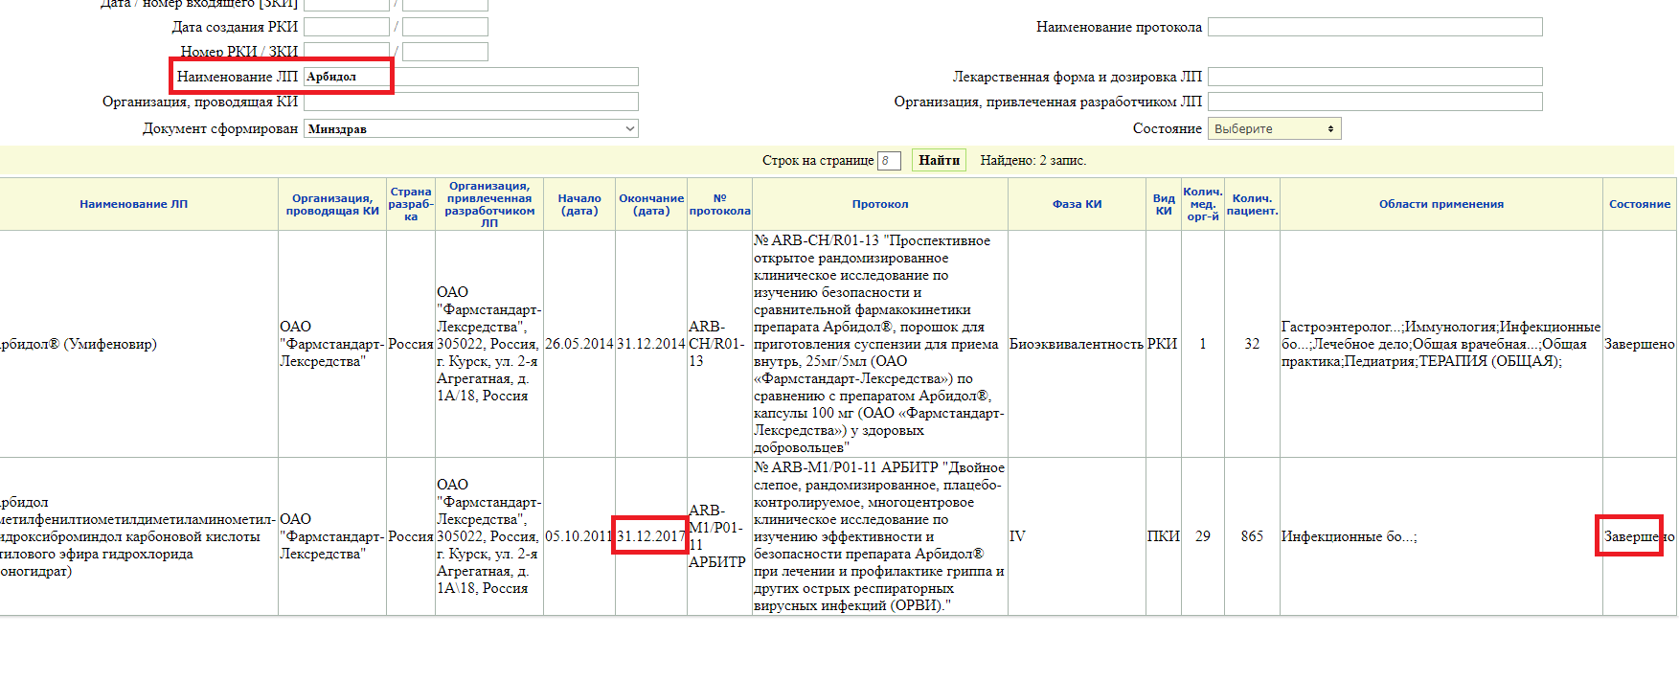1679x681 pixels.
Task: Sort by the Наименование ЛП column header
Action: point(134,204)
